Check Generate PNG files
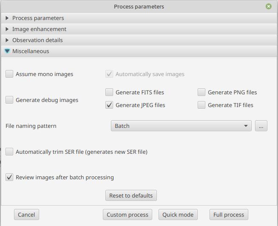This screenshot has height=226, width=278. [x=201, y=92]
